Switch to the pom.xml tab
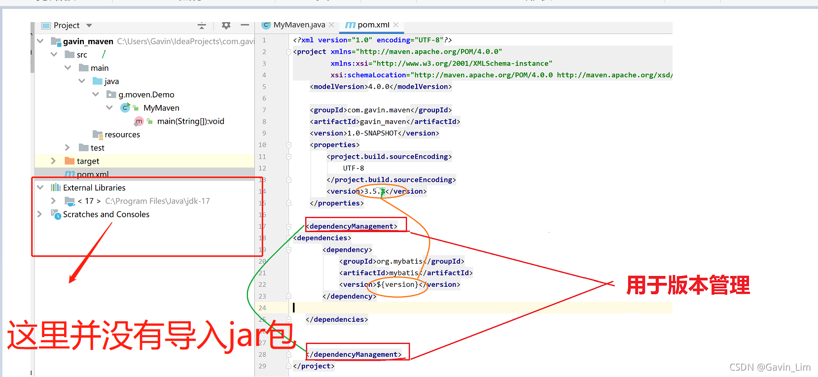The width and height of the screenshot is (818, 377). 373,25
